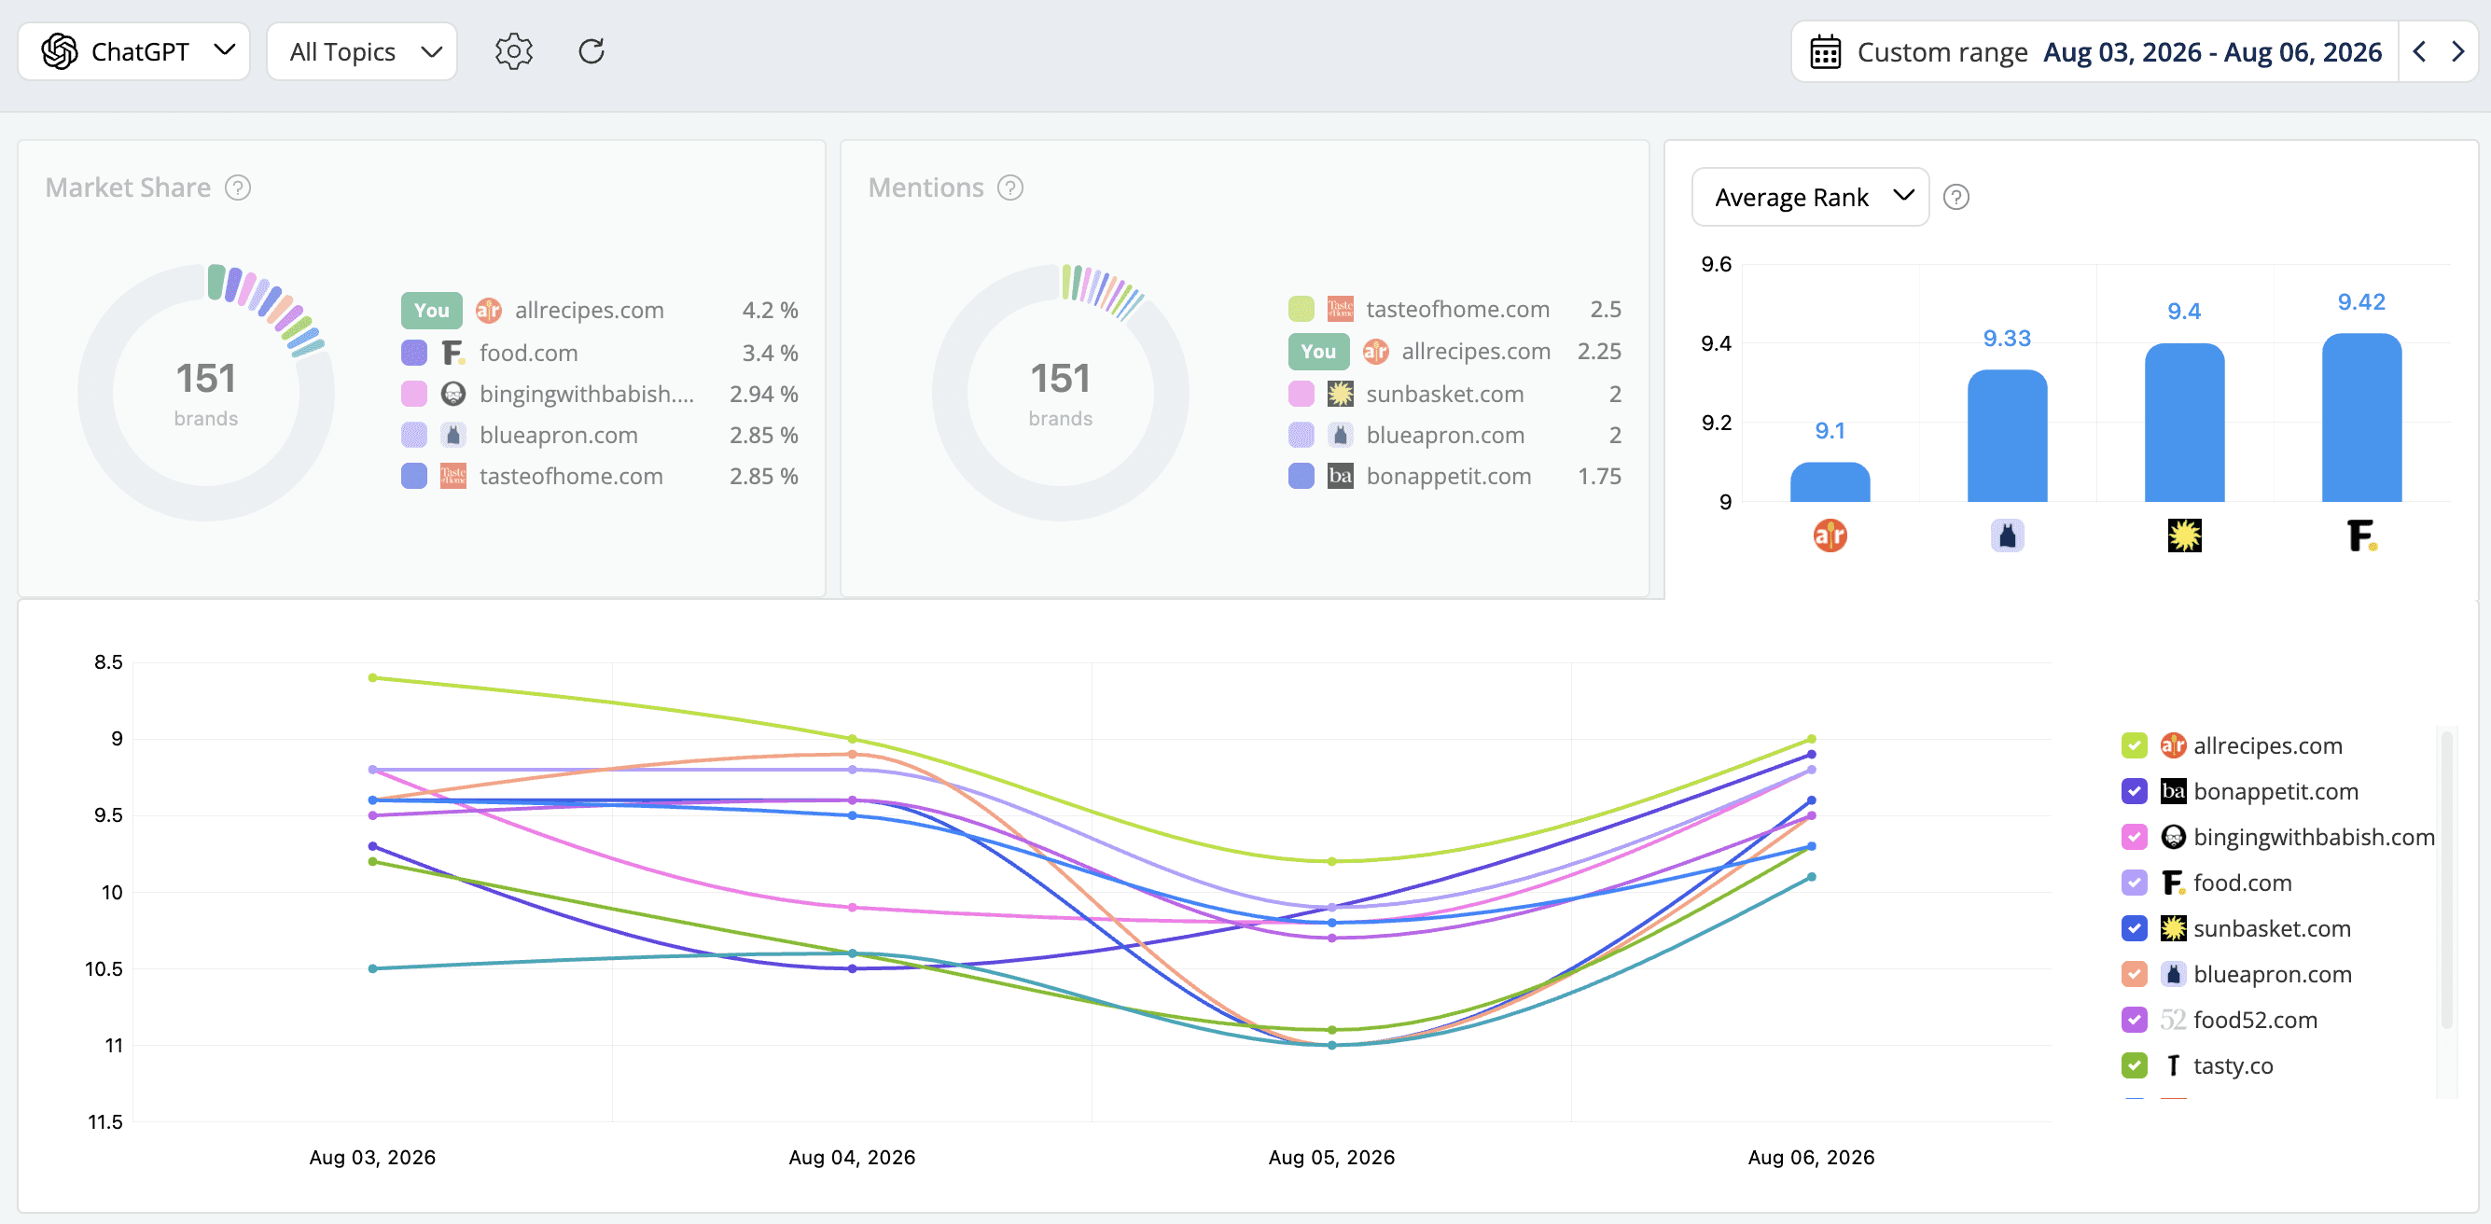Click bingingwithbabish in Market Share list
Image resolution: width=2491 pixels, height=1224 pixels.
586,395
